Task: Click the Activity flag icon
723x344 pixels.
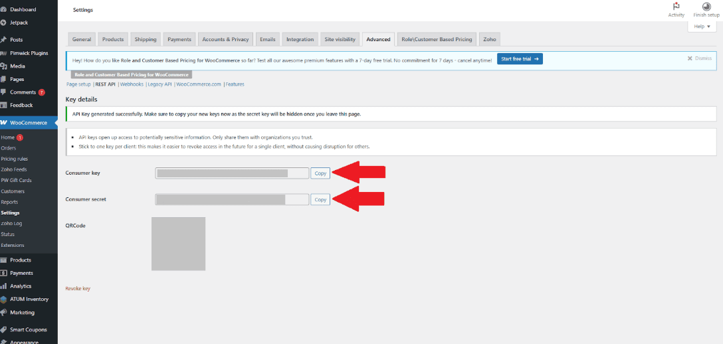Action: [x=676, y=7]
